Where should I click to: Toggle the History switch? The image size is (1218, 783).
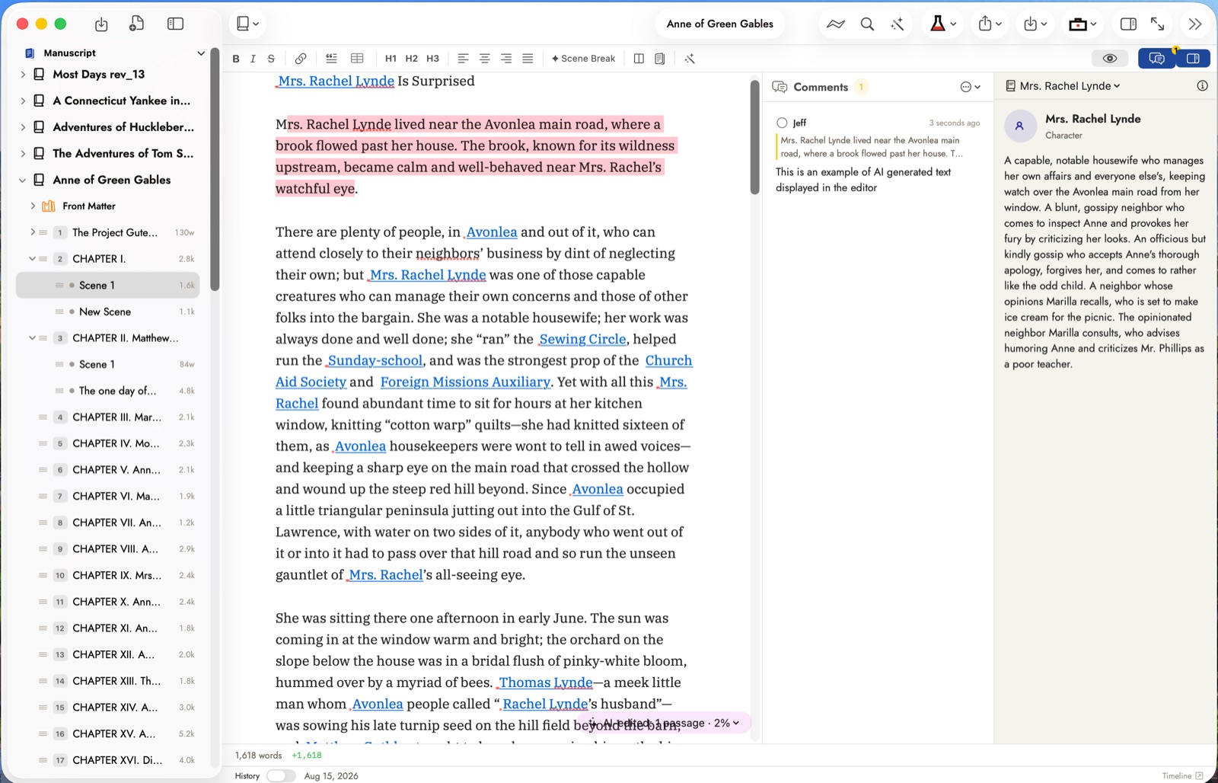281,775
